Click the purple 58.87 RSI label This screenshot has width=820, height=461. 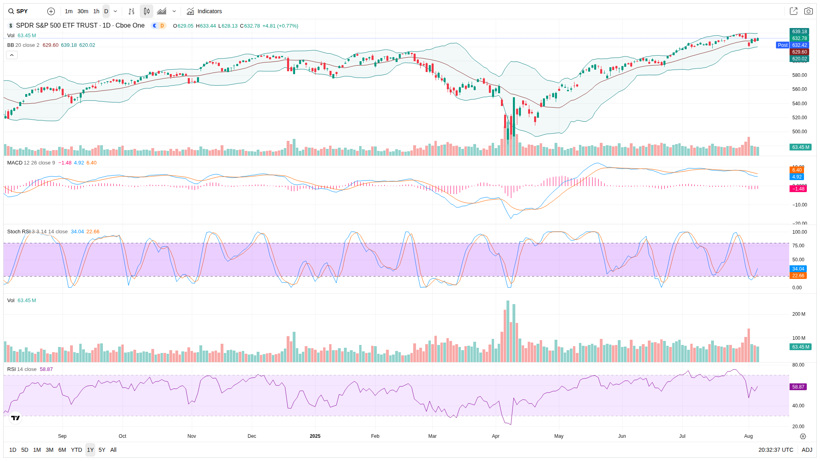click(798, 387)
